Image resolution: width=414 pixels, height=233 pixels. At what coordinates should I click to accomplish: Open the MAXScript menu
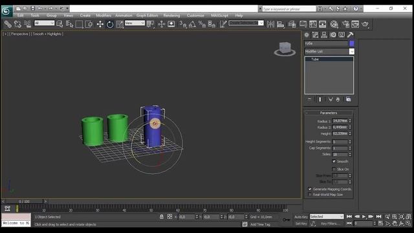[219, 16]
